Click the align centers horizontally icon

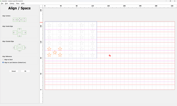coord(15,20)
